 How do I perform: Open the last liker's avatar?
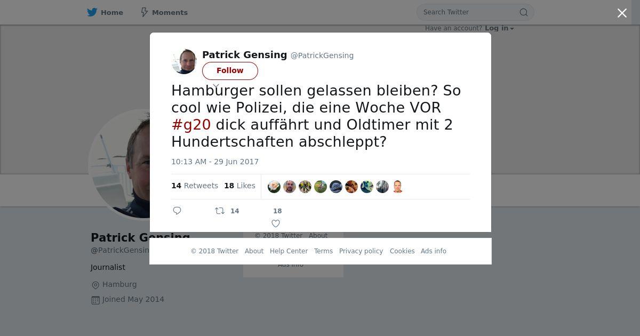(x=398, y=186)
